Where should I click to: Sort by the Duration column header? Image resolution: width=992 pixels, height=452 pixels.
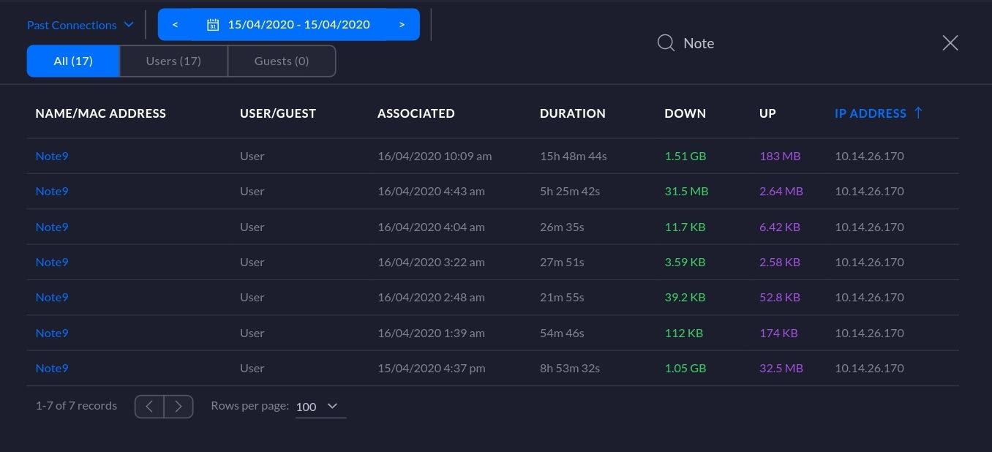[572, 113]
